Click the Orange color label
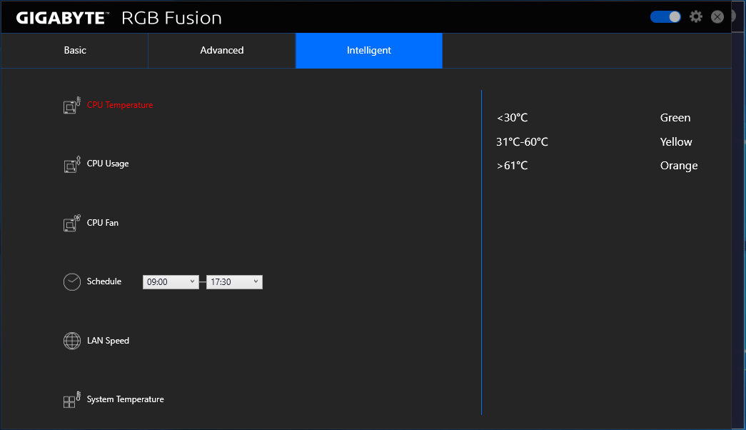This screenshot has height=430, width=746. (x=679, y=166)
